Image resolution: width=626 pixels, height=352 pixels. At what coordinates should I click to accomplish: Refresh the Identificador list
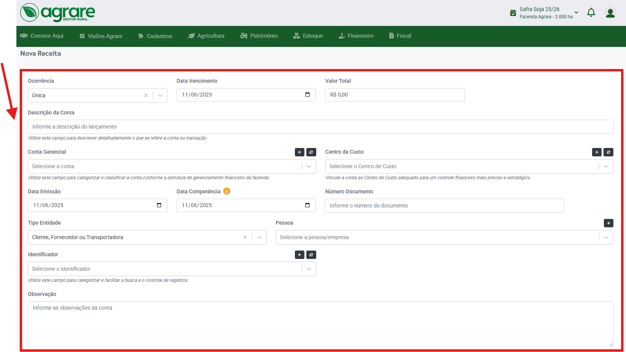(311, 255)
